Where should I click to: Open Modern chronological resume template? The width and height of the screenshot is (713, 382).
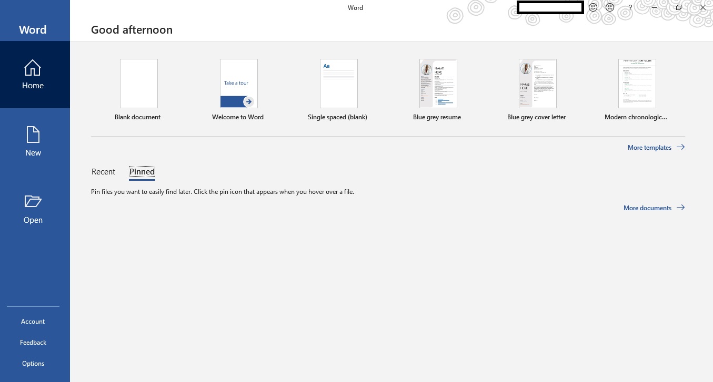point(637,90)
